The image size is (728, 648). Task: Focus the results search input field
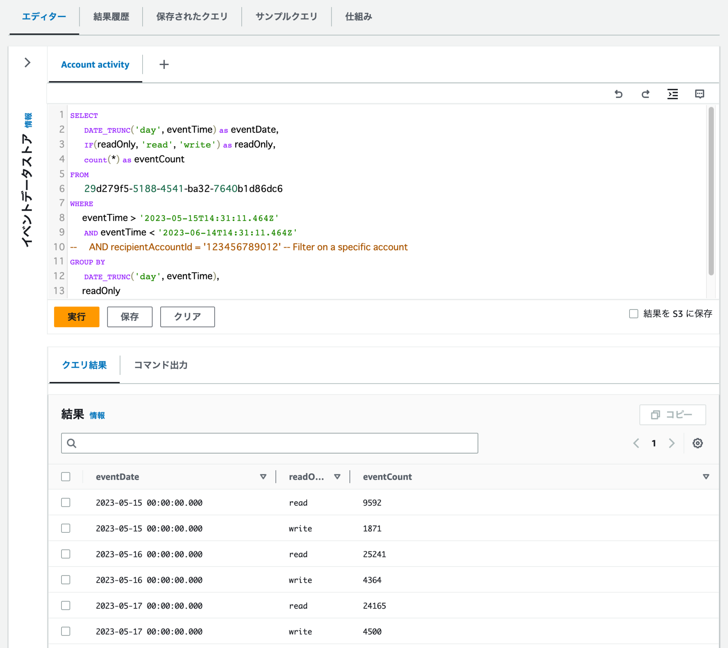(269, 443)
